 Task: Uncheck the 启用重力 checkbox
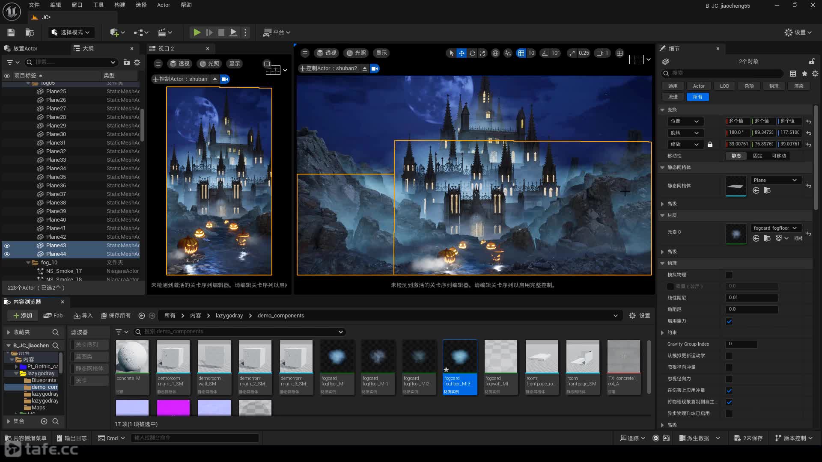(x=729, y=321)
